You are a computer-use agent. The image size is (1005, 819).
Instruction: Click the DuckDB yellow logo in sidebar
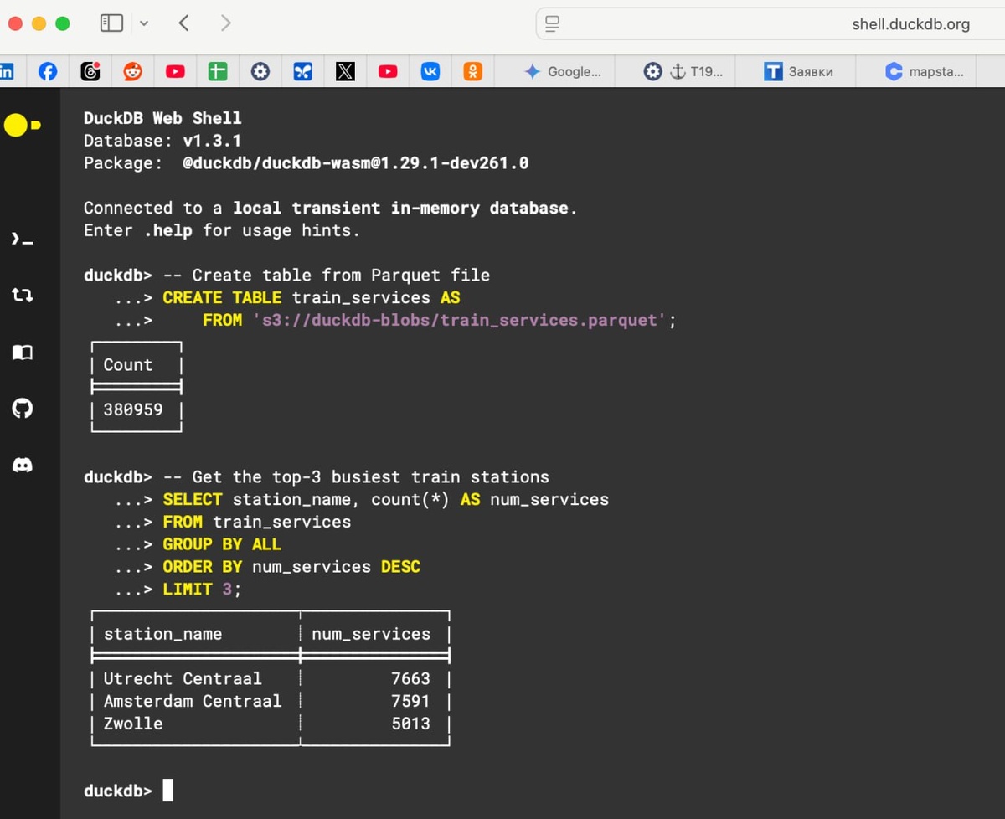click(x=22, y=126)
